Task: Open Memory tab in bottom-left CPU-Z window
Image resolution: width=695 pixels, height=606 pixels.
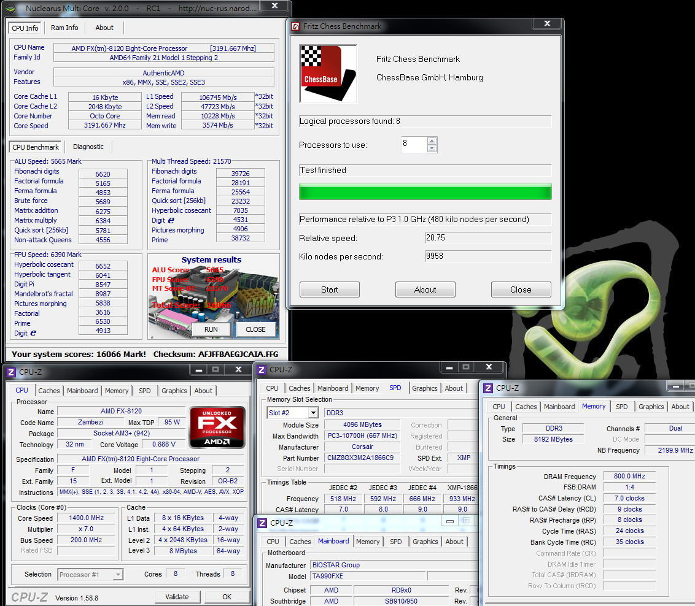Action: (117, 391)
